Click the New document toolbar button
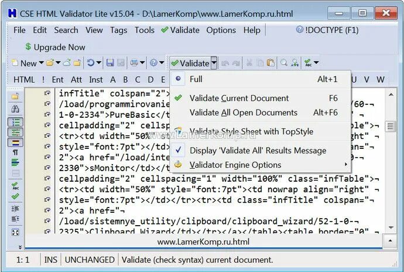Screen dimensions: 404x272 point(24,63)
